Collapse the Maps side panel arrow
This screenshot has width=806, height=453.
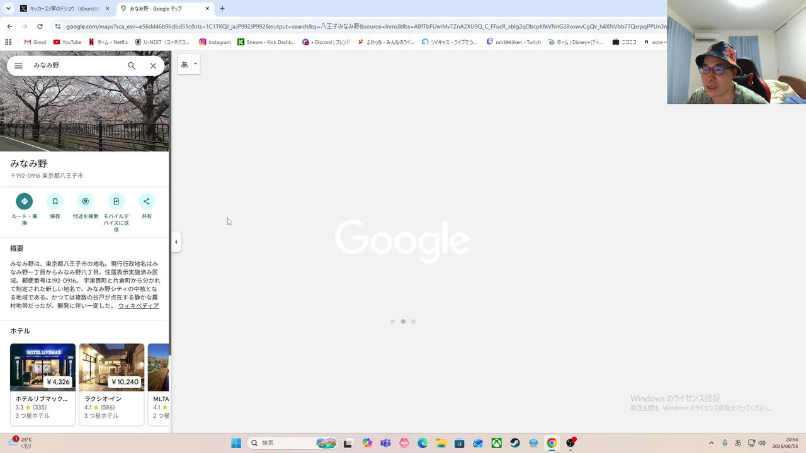click(176, 242)
